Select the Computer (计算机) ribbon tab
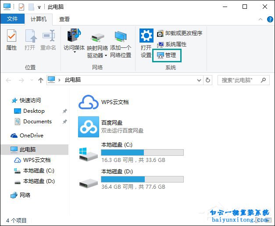The width and height of the screenshot is (275, 226). coord(39,19)
